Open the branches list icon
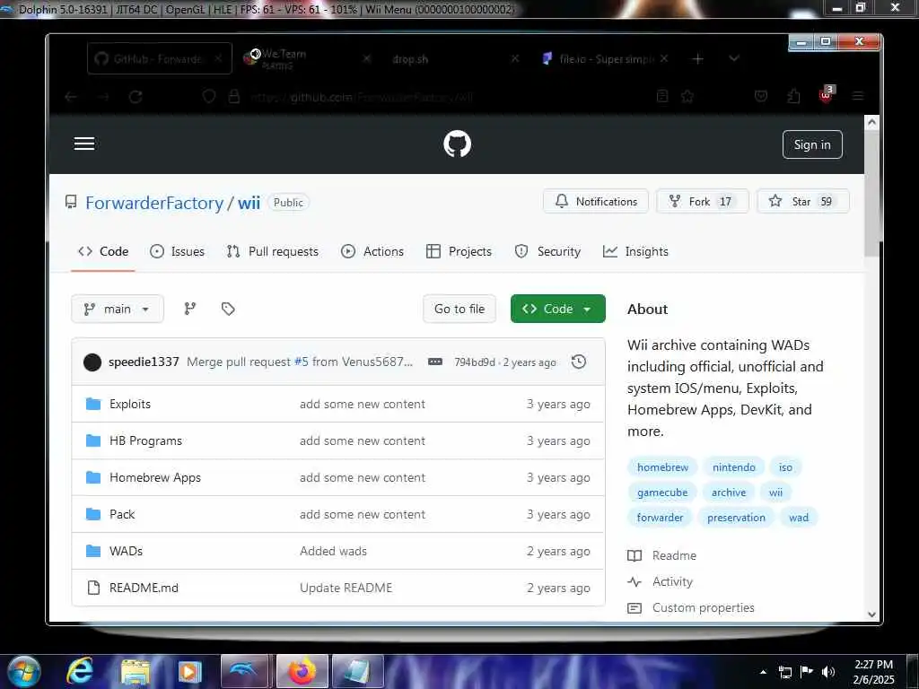 pos(190,309)
